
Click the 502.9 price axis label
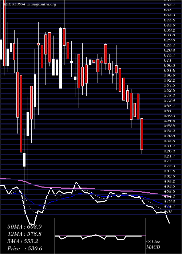[170, 176]
